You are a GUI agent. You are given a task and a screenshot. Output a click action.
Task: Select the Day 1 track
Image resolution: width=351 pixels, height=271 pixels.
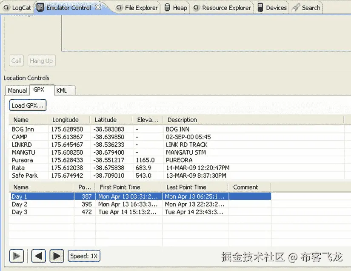pyautogui.click(x=140, y=196)
